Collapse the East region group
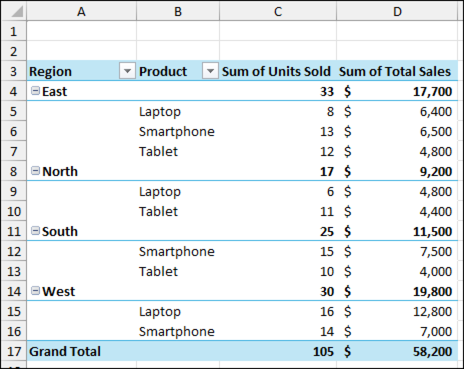 (x=36, y=91)
